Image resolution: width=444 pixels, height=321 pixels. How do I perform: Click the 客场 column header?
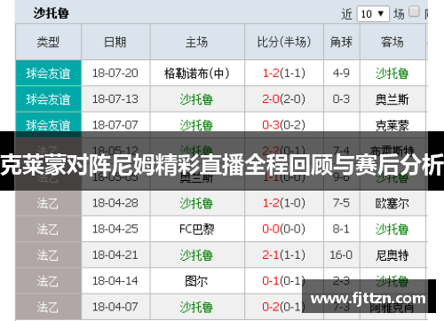(392, 42)
